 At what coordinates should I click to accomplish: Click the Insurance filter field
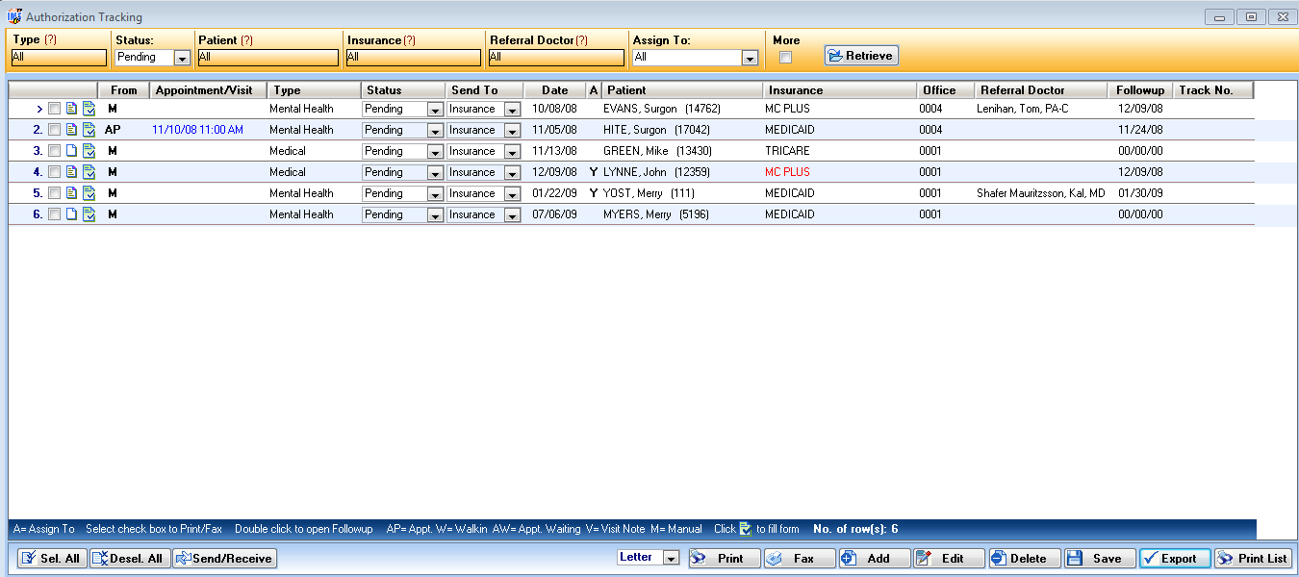(414, 58)
